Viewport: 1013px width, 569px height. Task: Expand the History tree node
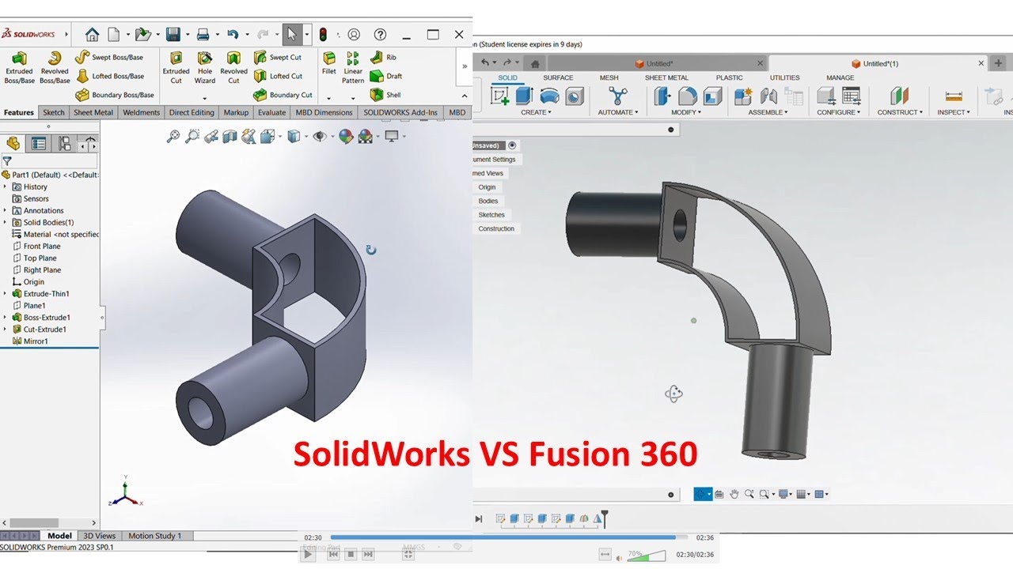click(x=5, y=187)
